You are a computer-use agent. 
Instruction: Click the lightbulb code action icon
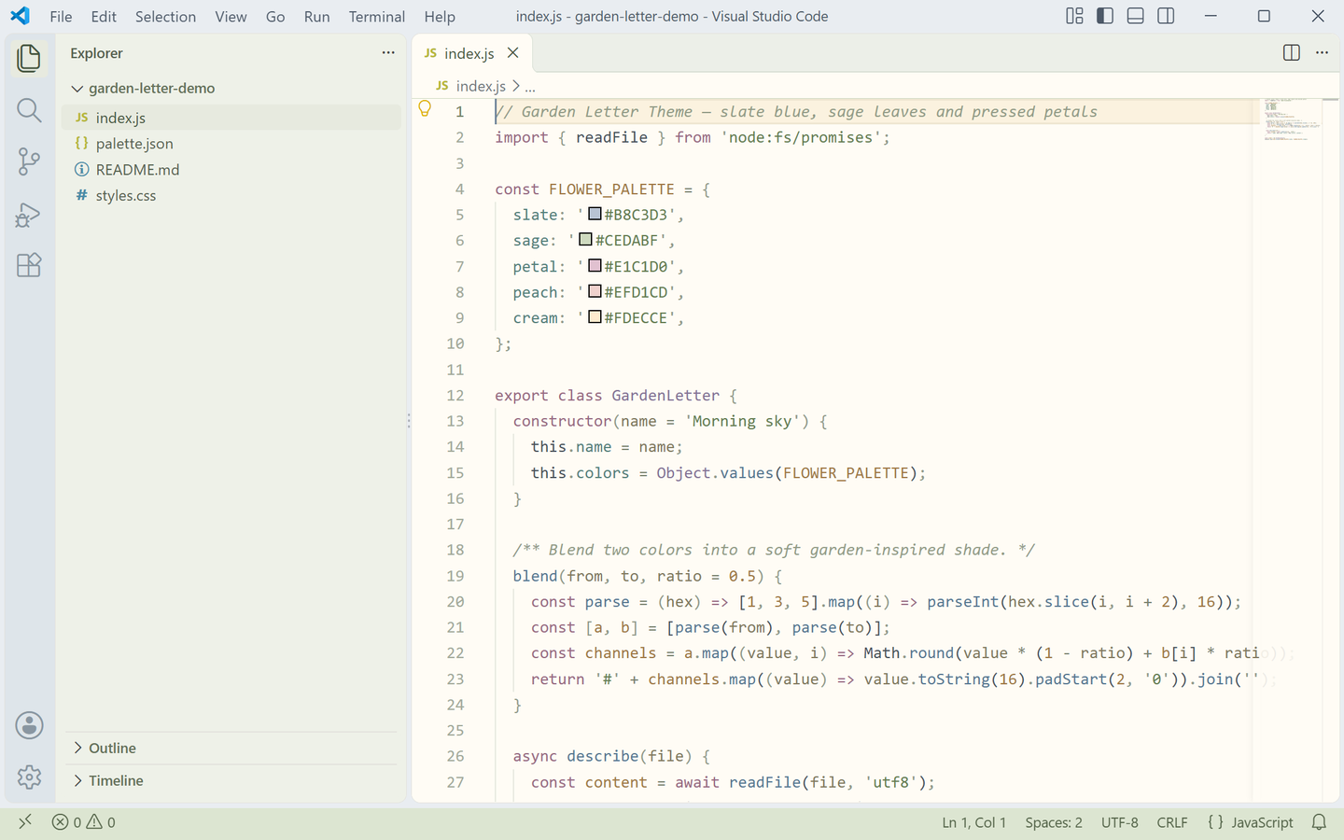[425, 109]
